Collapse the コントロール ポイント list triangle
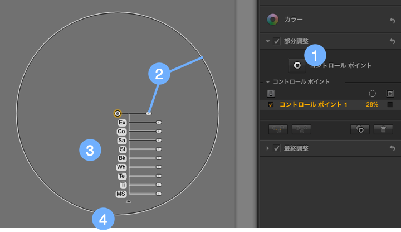401x232 pixels. coord(268,81)
